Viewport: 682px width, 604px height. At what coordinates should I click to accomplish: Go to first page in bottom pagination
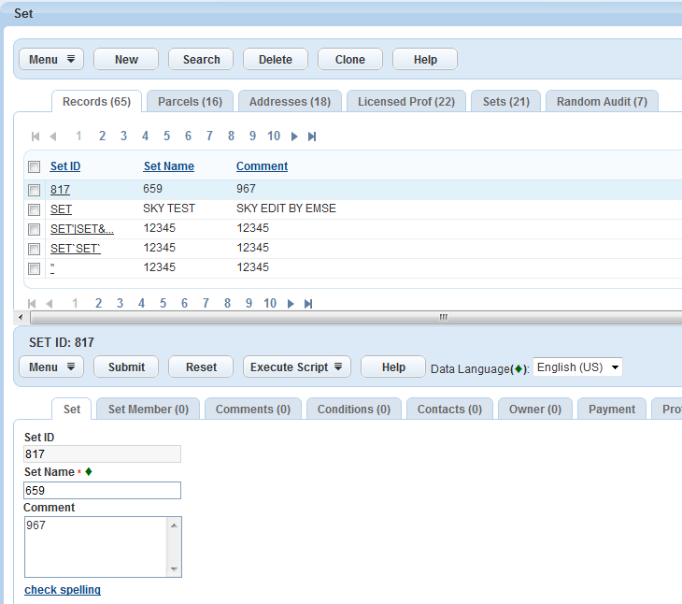point(33,304)
